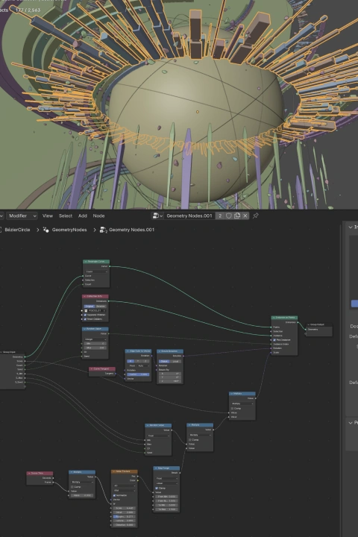This screenshot has width=358, height=537.
Task: Click the From Min field in Map Range
Action: [166, 497]
